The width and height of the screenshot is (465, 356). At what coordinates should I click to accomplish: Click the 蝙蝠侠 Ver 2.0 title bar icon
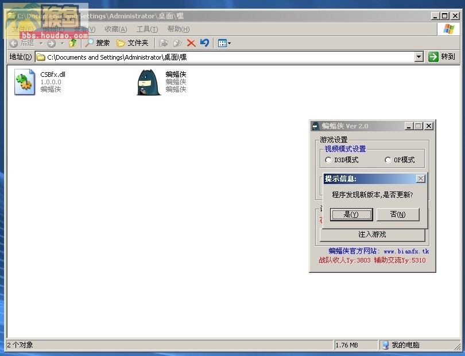pyautogui.click(x=316, y=126)
